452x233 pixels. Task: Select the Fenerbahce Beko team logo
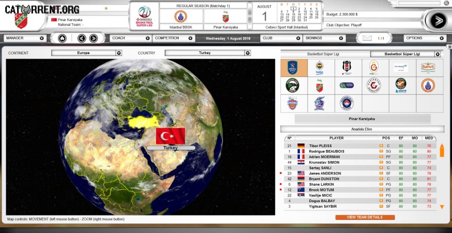click(319, 68)
